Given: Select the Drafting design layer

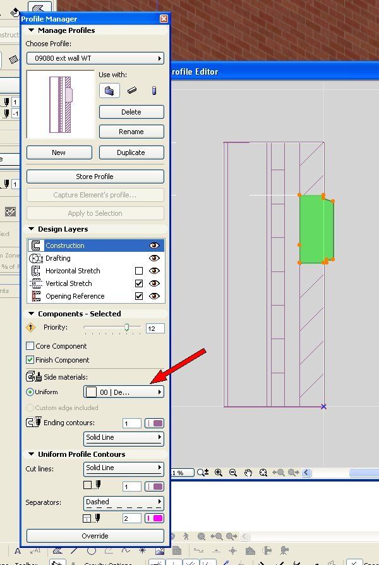Looking at the screenshot, I should point(96,258).
